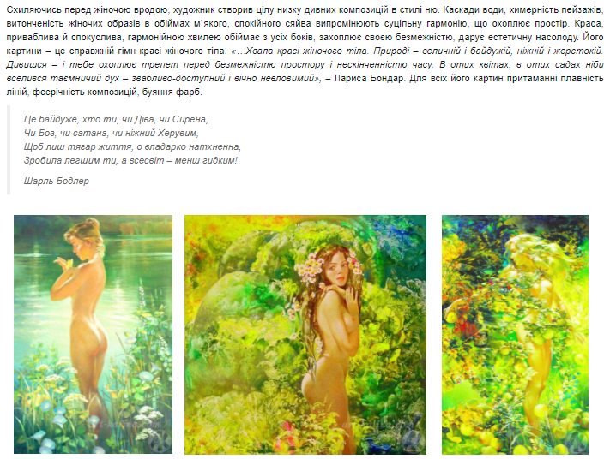Click the yellow butterfly on the bather's hand
This screenshot has height=459, width=610.
click(69, 264)
